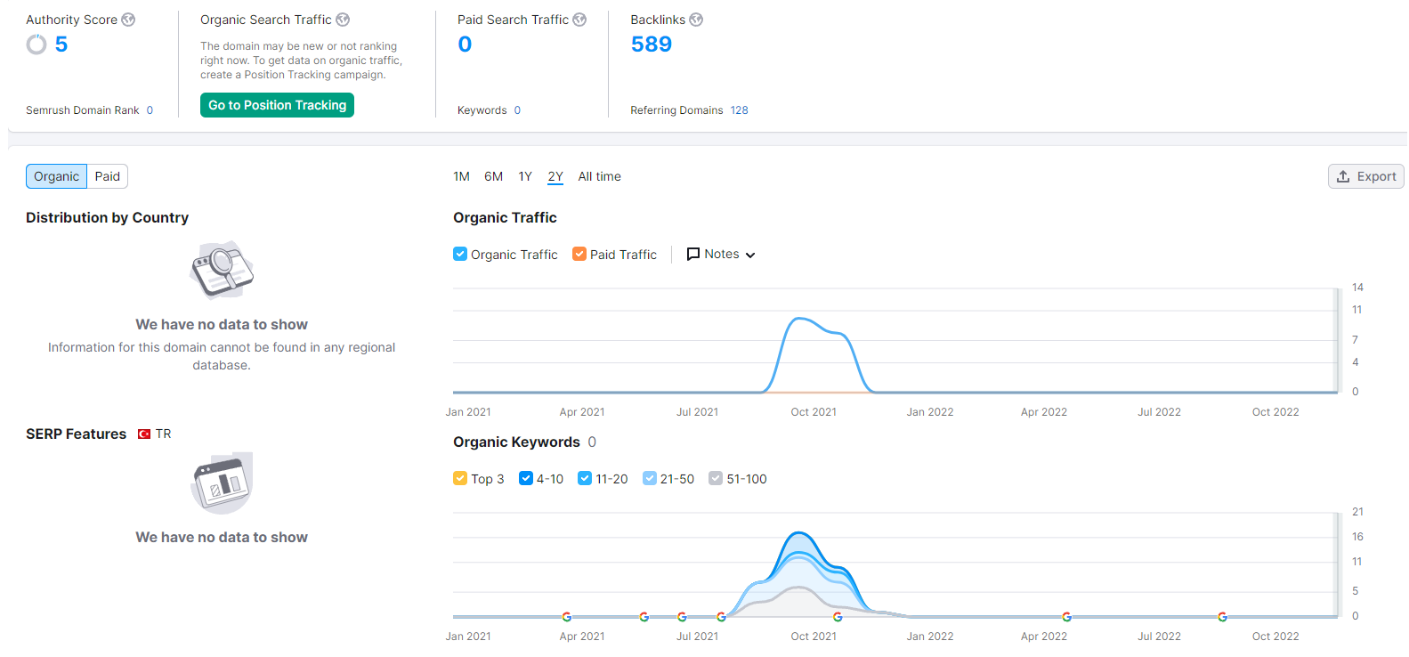
Task: Click globe icon beside Organic Search Traffic
Action: click(x=343, y=20)
